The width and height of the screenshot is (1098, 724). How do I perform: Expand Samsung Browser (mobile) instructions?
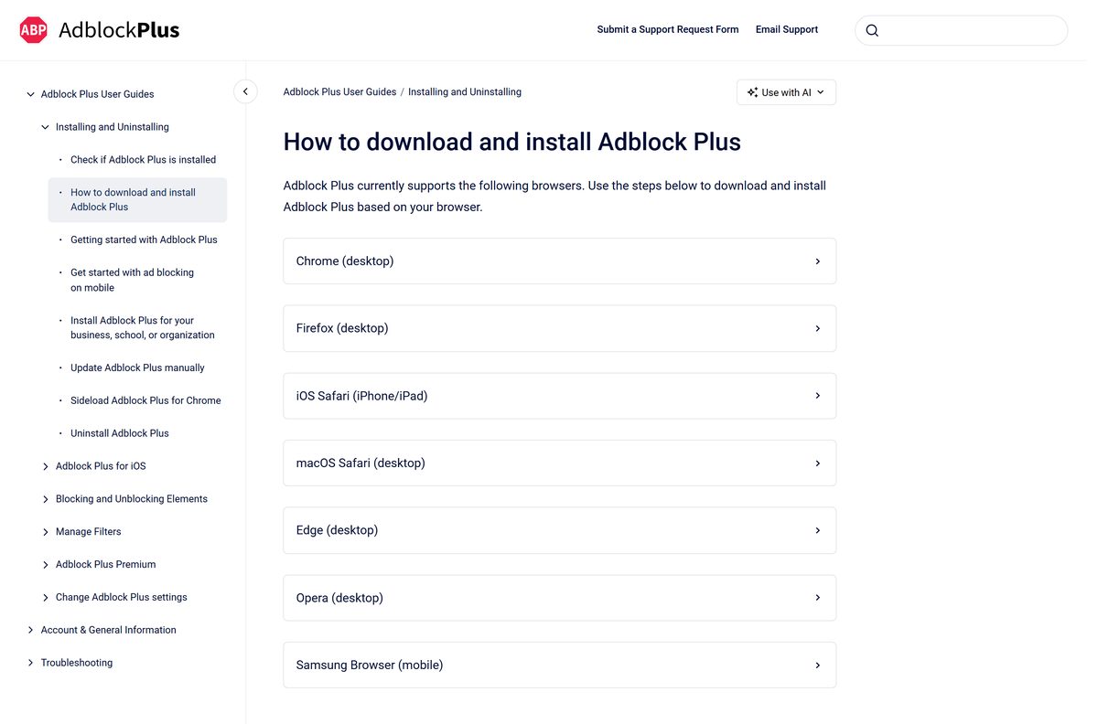tap(559, 665)
